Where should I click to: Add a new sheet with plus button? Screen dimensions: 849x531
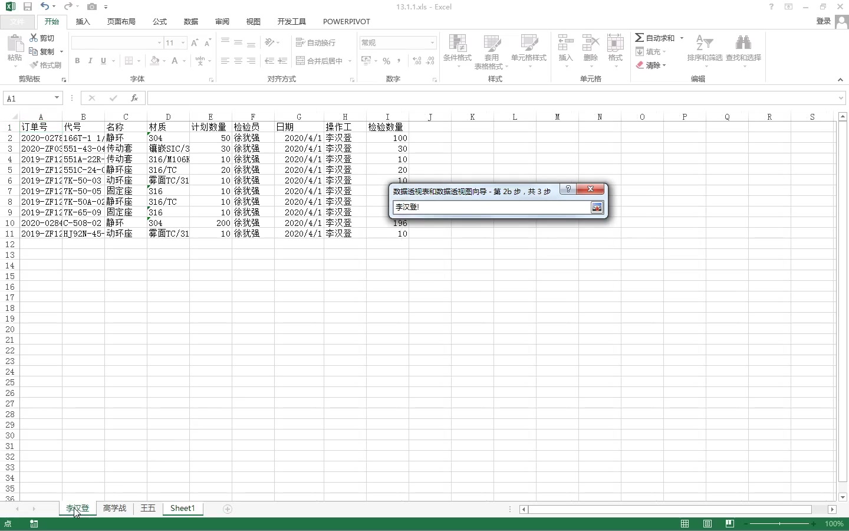coord(228,509)
